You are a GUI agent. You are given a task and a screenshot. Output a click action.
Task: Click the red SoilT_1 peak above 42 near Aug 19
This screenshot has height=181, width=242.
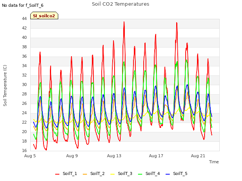pos(177,23)
